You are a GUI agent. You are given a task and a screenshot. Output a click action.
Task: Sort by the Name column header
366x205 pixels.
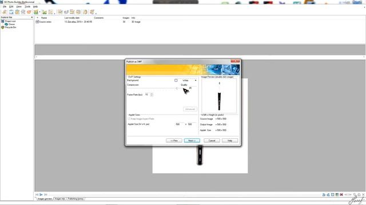coord(44,18)
